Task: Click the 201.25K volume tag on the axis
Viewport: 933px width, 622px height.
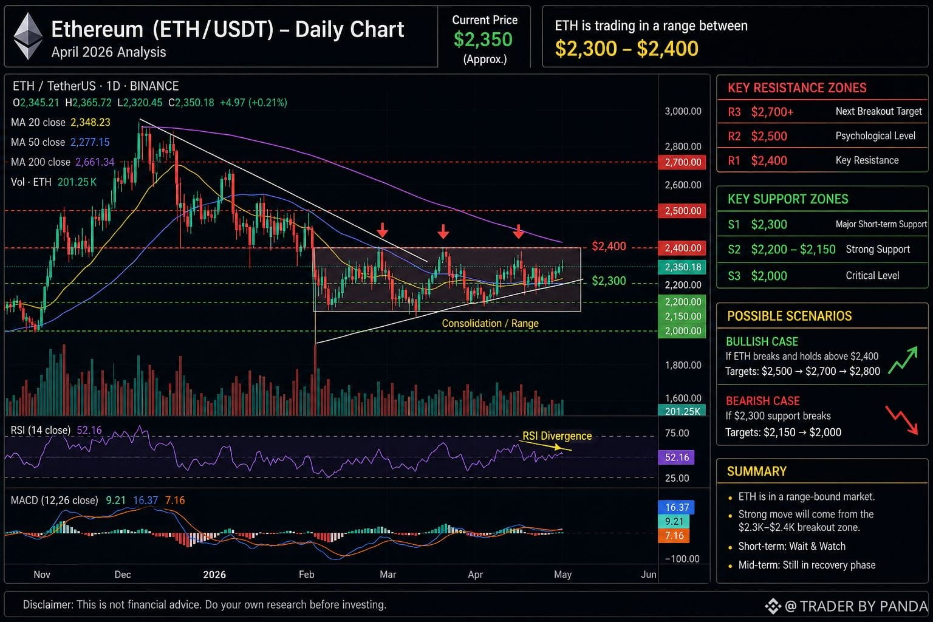Action: coord(683,411)
